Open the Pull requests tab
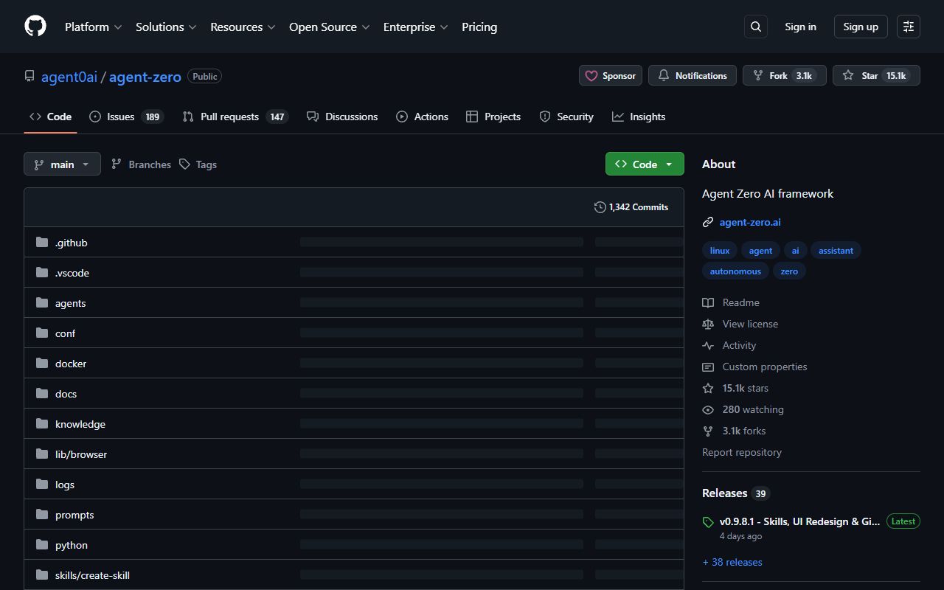The height and width of the screenshot is (590, 944). click(x=229, y=117)
